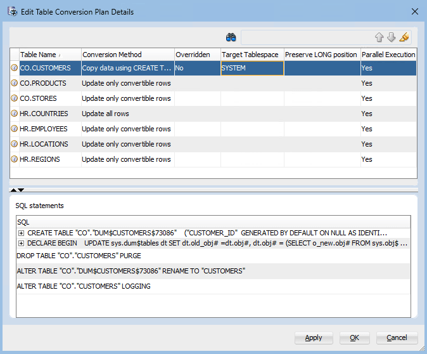Go to previous match with up arrow
The width and height of the screenshot is (427, 354).
coord(379,37)
